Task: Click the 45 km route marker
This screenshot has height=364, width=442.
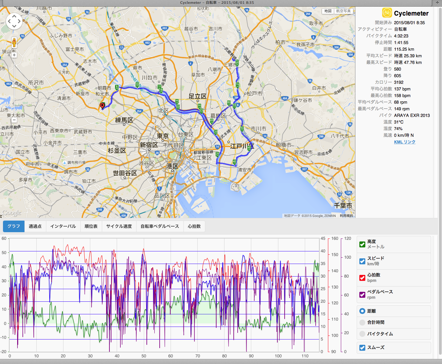Action: point(249,148)
